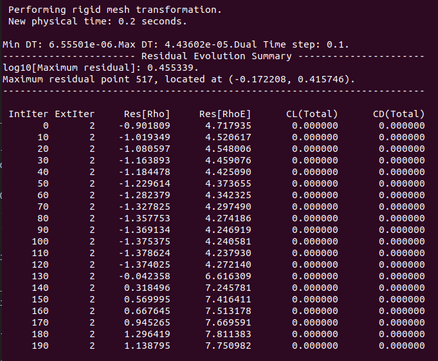Click 'New physical time: 0.2 seconds.' line
Viewport: 438px width, 361px height.
coord(98,21)
